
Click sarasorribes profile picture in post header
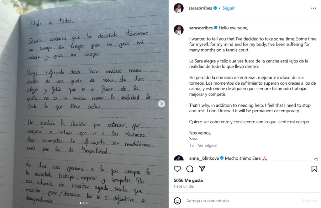tap(179, 8)
